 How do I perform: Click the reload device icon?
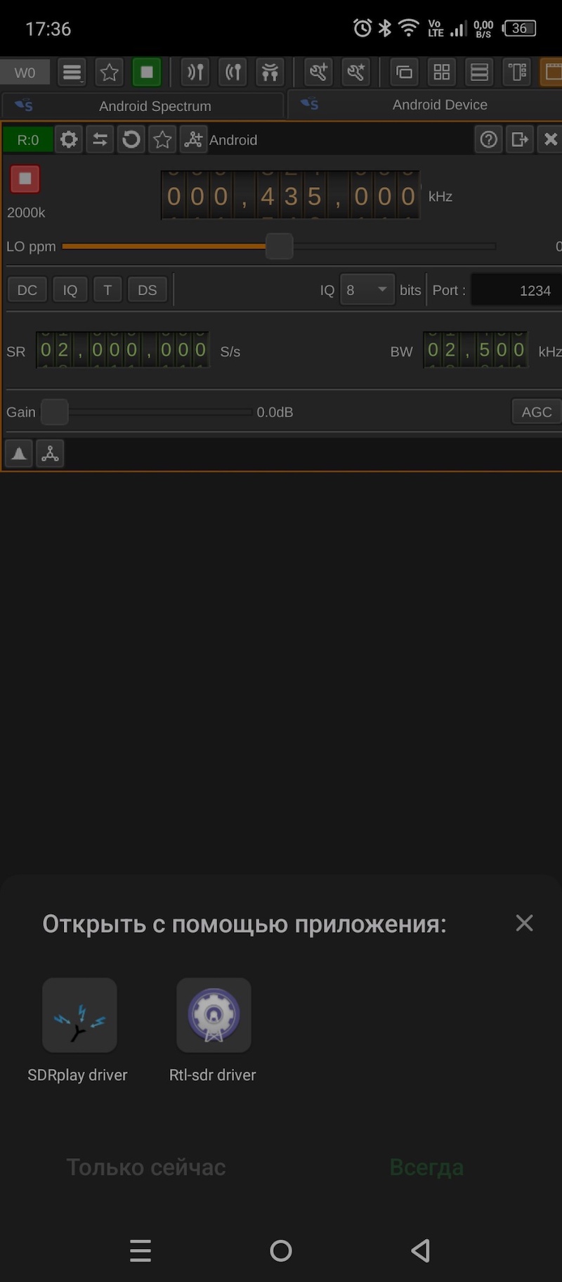pyautogui.click(x=131, y=139)
